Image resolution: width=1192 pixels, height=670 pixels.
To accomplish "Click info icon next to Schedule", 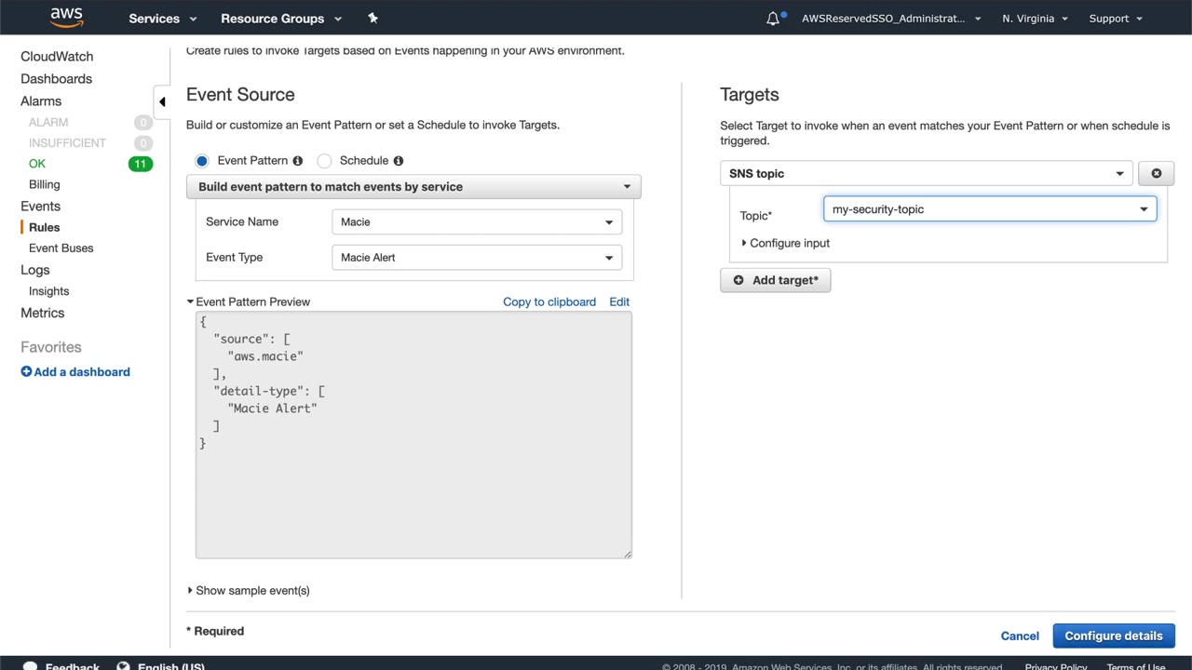I will click(399, 161).
